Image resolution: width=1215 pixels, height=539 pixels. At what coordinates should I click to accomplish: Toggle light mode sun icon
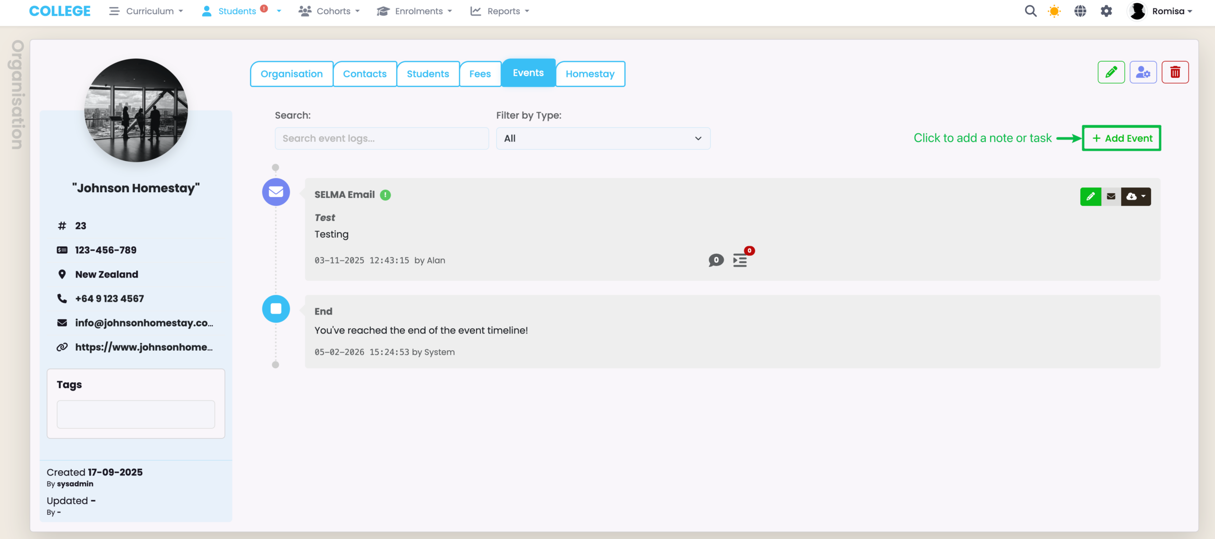[1054, 11]
